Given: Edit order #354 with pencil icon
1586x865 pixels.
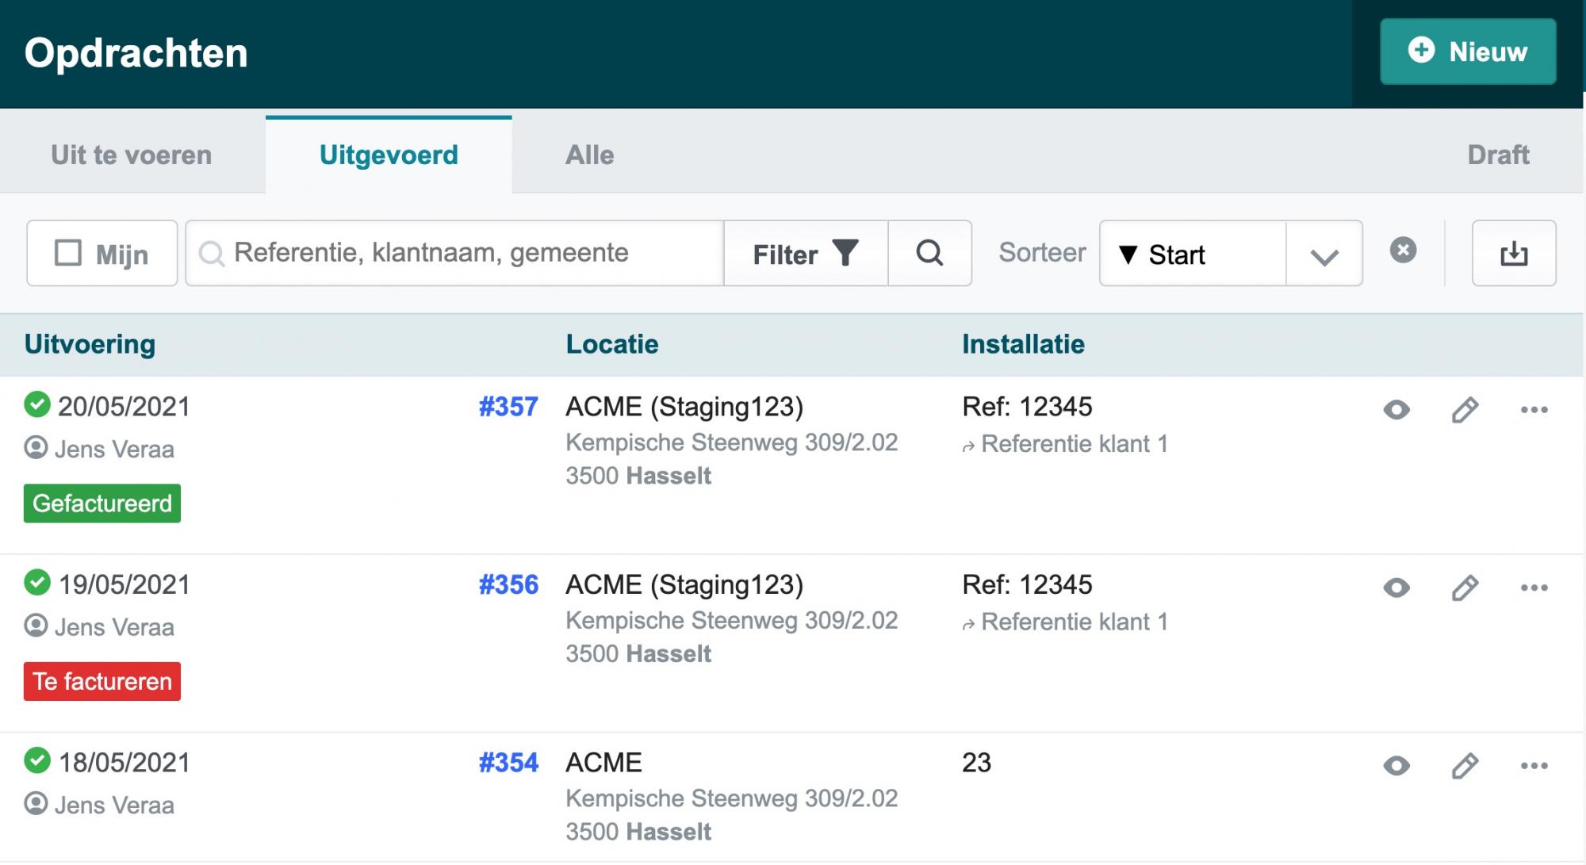Looking at the screenshot, I should pyautogui.click(x=1465, y=766).
